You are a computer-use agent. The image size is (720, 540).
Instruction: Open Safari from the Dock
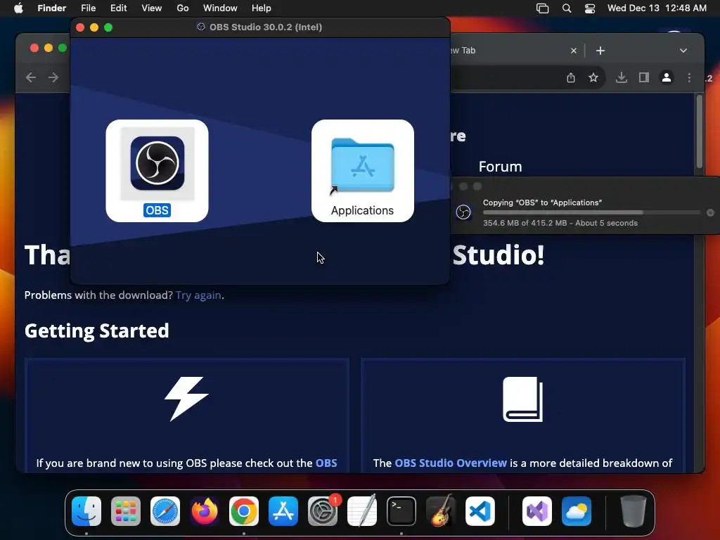click(165, 511)
